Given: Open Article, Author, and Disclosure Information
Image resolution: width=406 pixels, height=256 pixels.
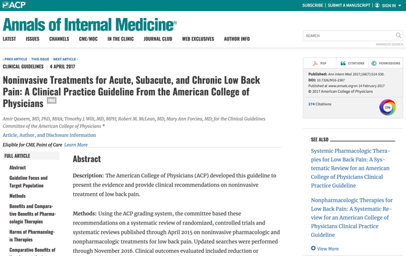Looking at the screenshot, I should pyautogui.click(x=49, y=135).
